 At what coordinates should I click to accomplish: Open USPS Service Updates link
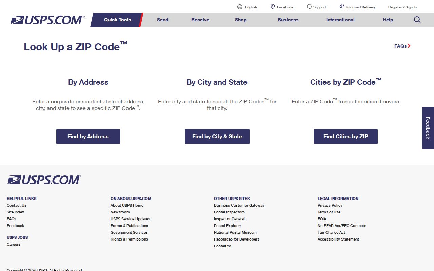[130, 219]
